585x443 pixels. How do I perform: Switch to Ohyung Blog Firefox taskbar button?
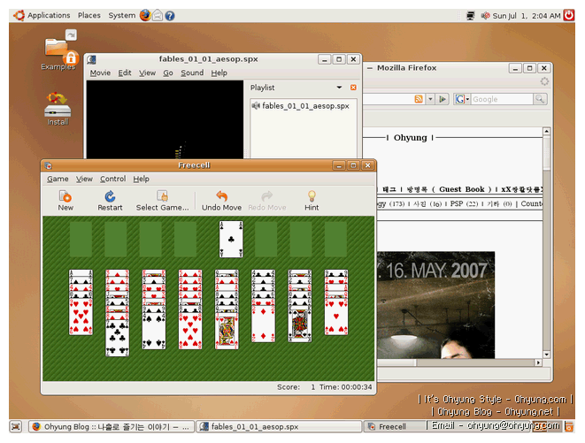(112, 426)
